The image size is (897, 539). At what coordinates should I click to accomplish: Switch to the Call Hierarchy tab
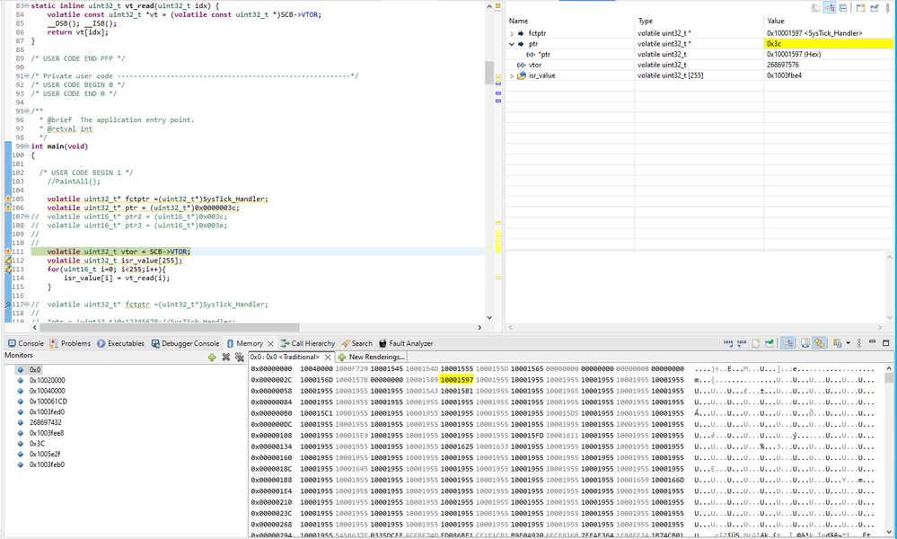coord(312,343)
